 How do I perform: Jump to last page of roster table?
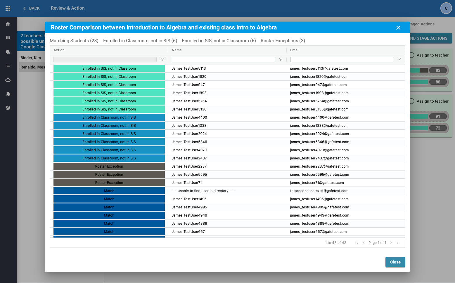coord(398,243)
